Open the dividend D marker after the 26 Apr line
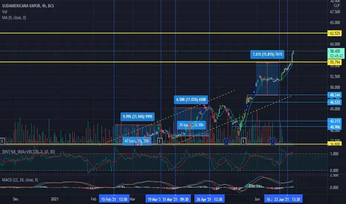Image resolution: width=346 pixels, height=204 pixels. click(x=226, y=141)
